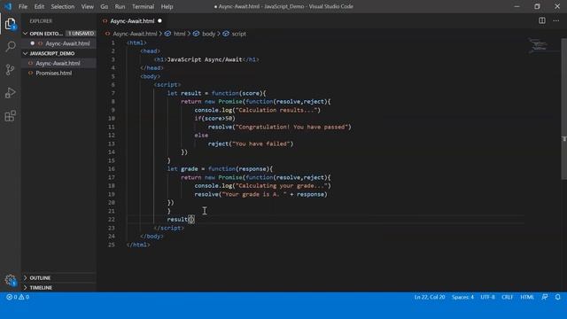This screenshot has height=319, width=567.
Task: Open Async-Await.html in JAVASCRIPT_DEMO folder
Action: [x=58, y=63]
